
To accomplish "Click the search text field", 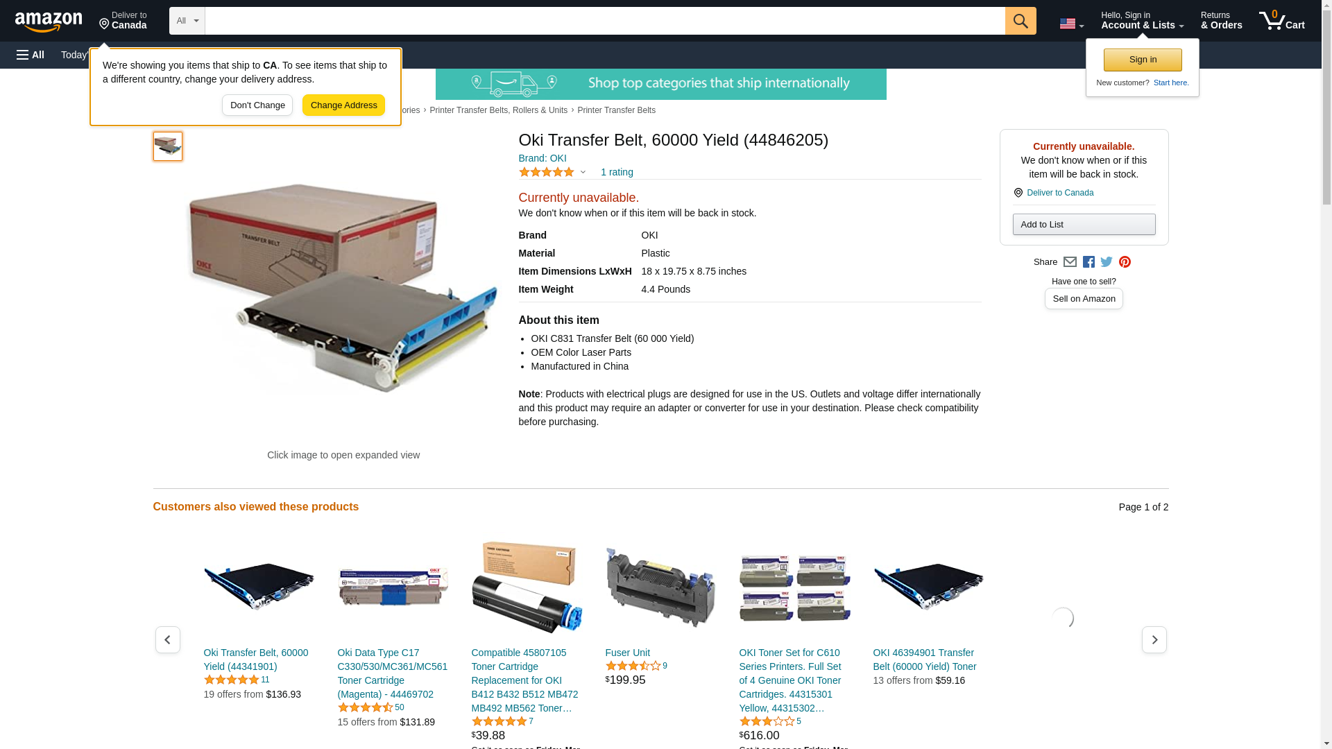I will 605,21.
